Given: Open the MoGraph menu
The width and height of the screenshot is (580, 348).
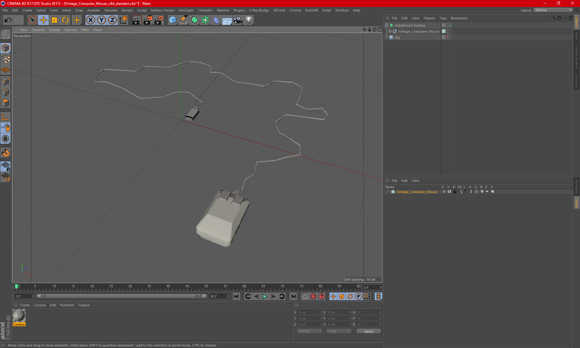Looking at the screenshot, I should point(186,10).
